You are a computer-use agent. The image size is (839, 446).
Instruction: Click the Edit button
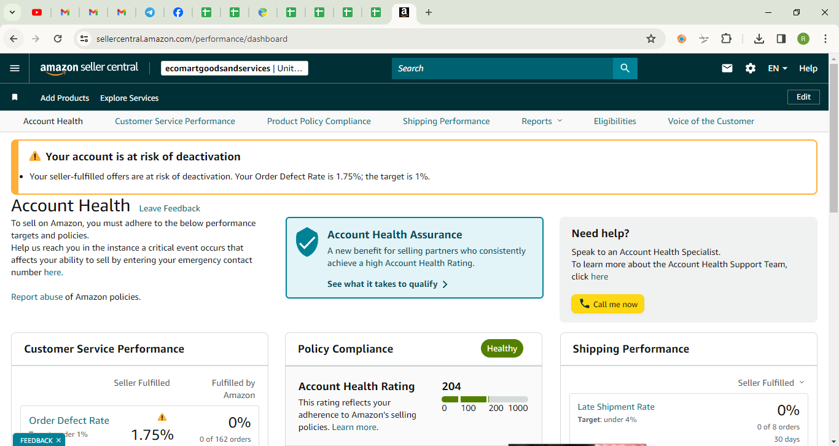point(803,97)
